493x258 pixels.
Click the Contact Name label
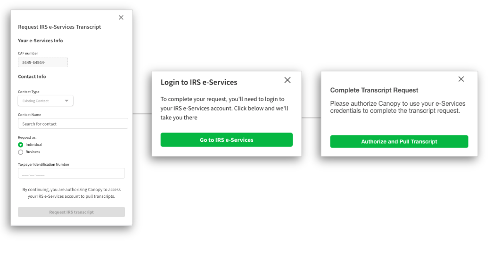[30, 115]
